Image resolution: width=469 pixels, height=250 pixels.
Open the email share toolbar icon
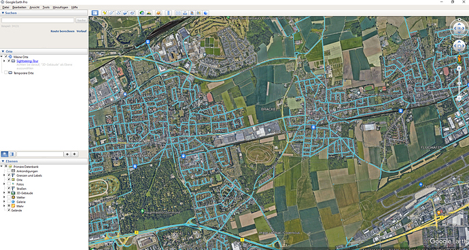pyautogui.click(x=178, y=13)
